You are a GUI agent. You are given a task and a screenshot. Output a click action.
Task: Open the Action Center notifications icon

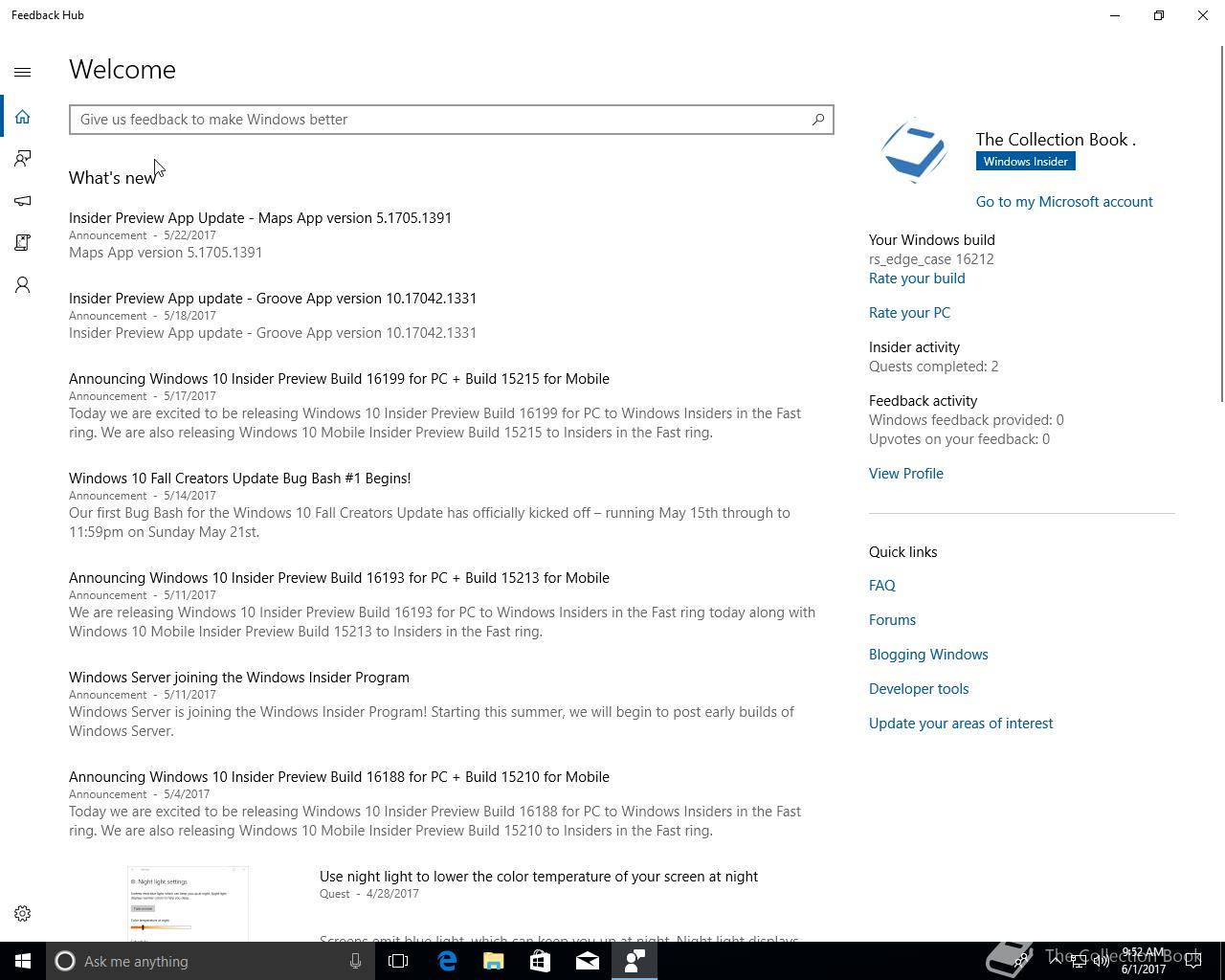coord(1193,961)
